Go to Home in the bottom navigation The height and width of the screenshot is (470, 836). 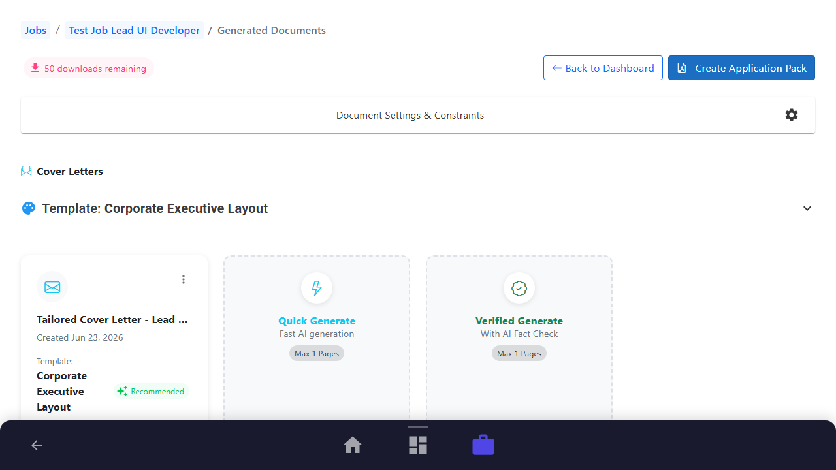point(353,445)
